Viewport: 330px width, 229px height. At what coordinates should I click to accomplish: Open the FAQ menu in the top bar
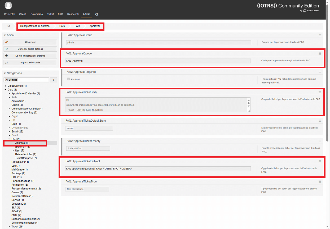[60, 14]
